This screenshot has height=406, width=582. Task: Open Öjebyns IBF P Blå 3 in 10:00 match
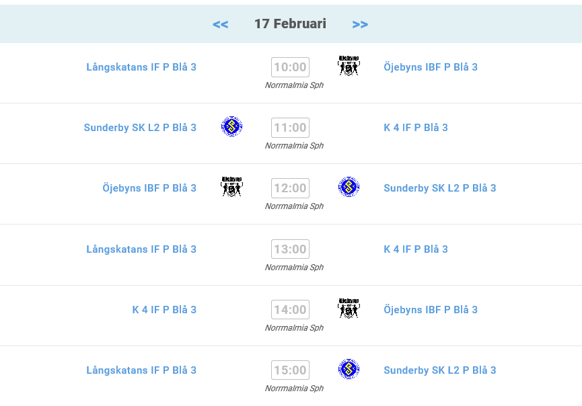[x=431, y=67]
